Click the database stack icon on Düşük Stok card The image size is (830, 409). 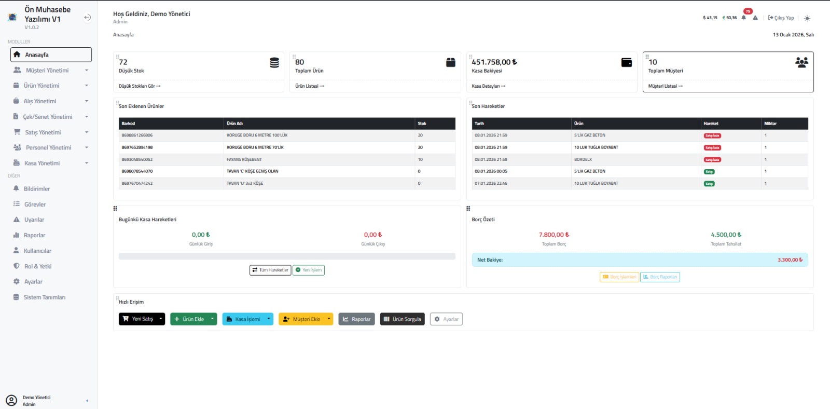click(274, 63)
